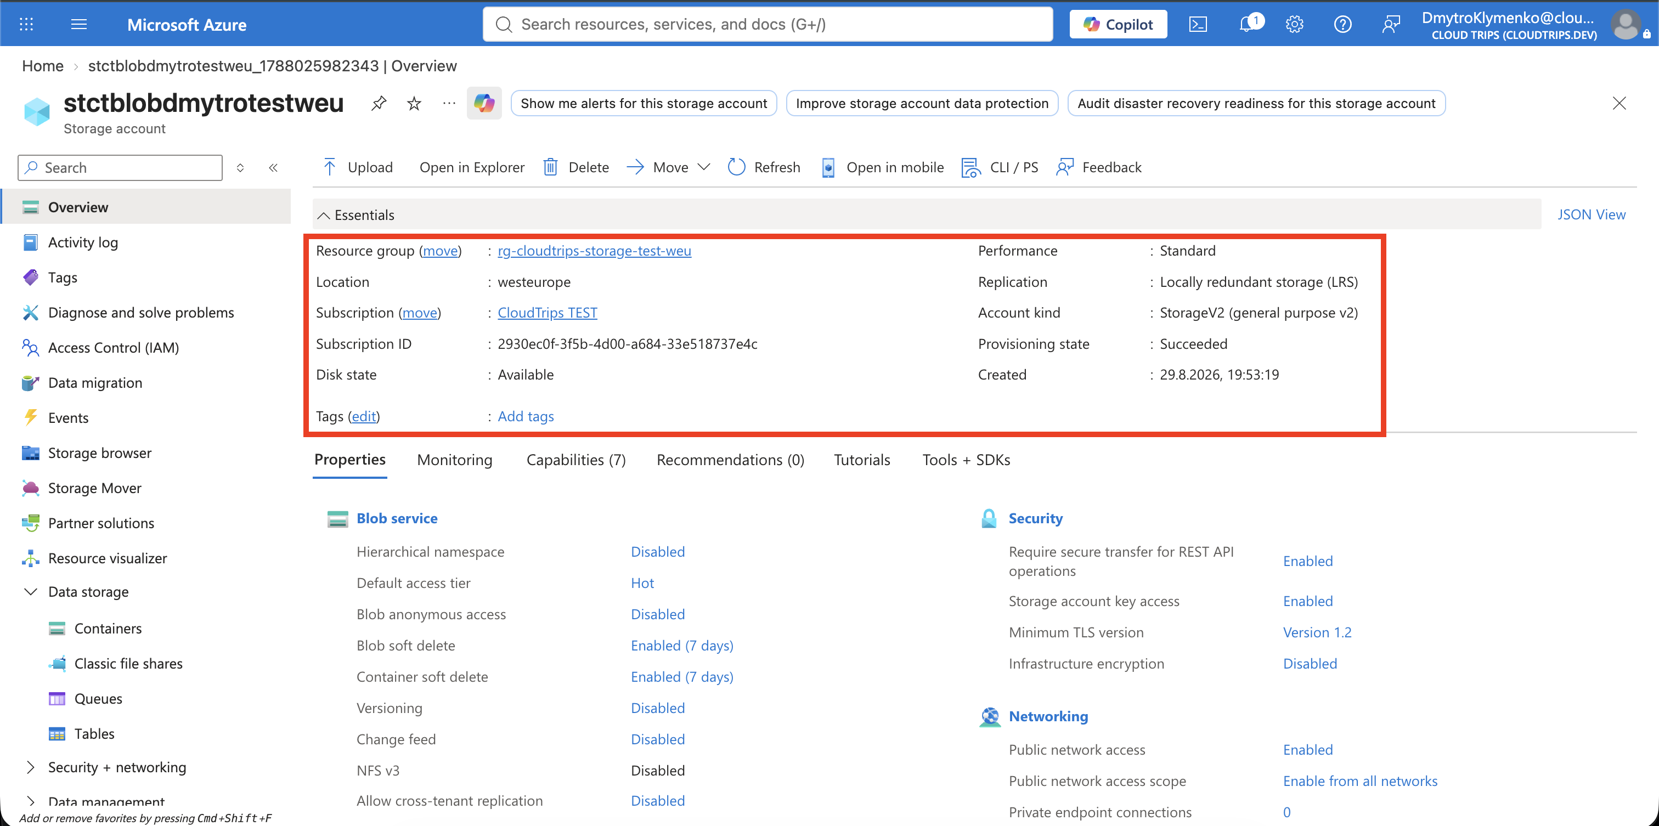This screenshot has height=826, width=1659.
Task: Click Improve storage account data protection
Action: [x=922, y=103]
